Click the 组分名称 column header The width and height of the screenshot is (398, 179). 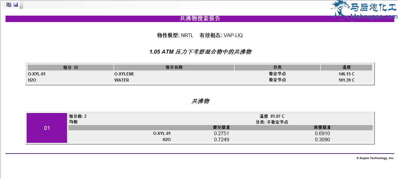tap(174, 67)
